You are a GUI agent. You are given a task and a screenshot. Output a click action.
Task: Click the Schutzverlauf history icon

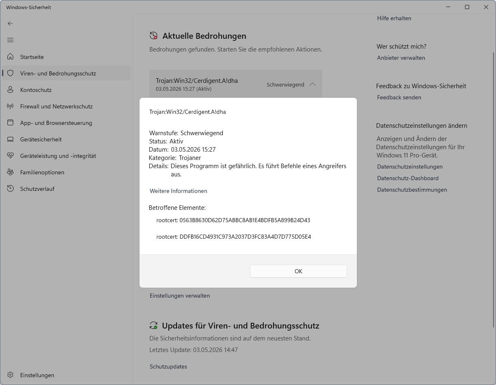tap(10, 189)
